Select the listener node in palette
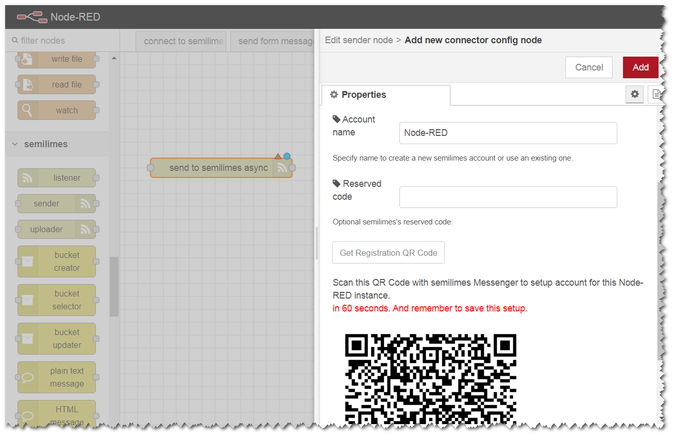Screen dimensions: 674x437 point(57,178)
